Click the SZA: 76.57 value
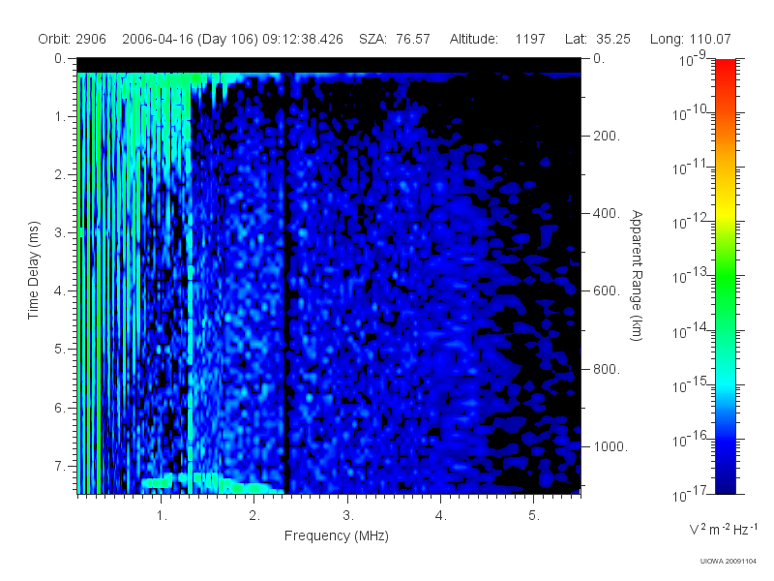The image size is (774, 581). (x=395, y=39)
